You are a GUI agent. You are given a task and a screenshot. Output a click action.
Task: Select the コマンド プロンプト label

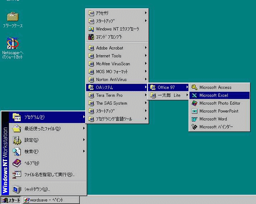pos(109,37)
